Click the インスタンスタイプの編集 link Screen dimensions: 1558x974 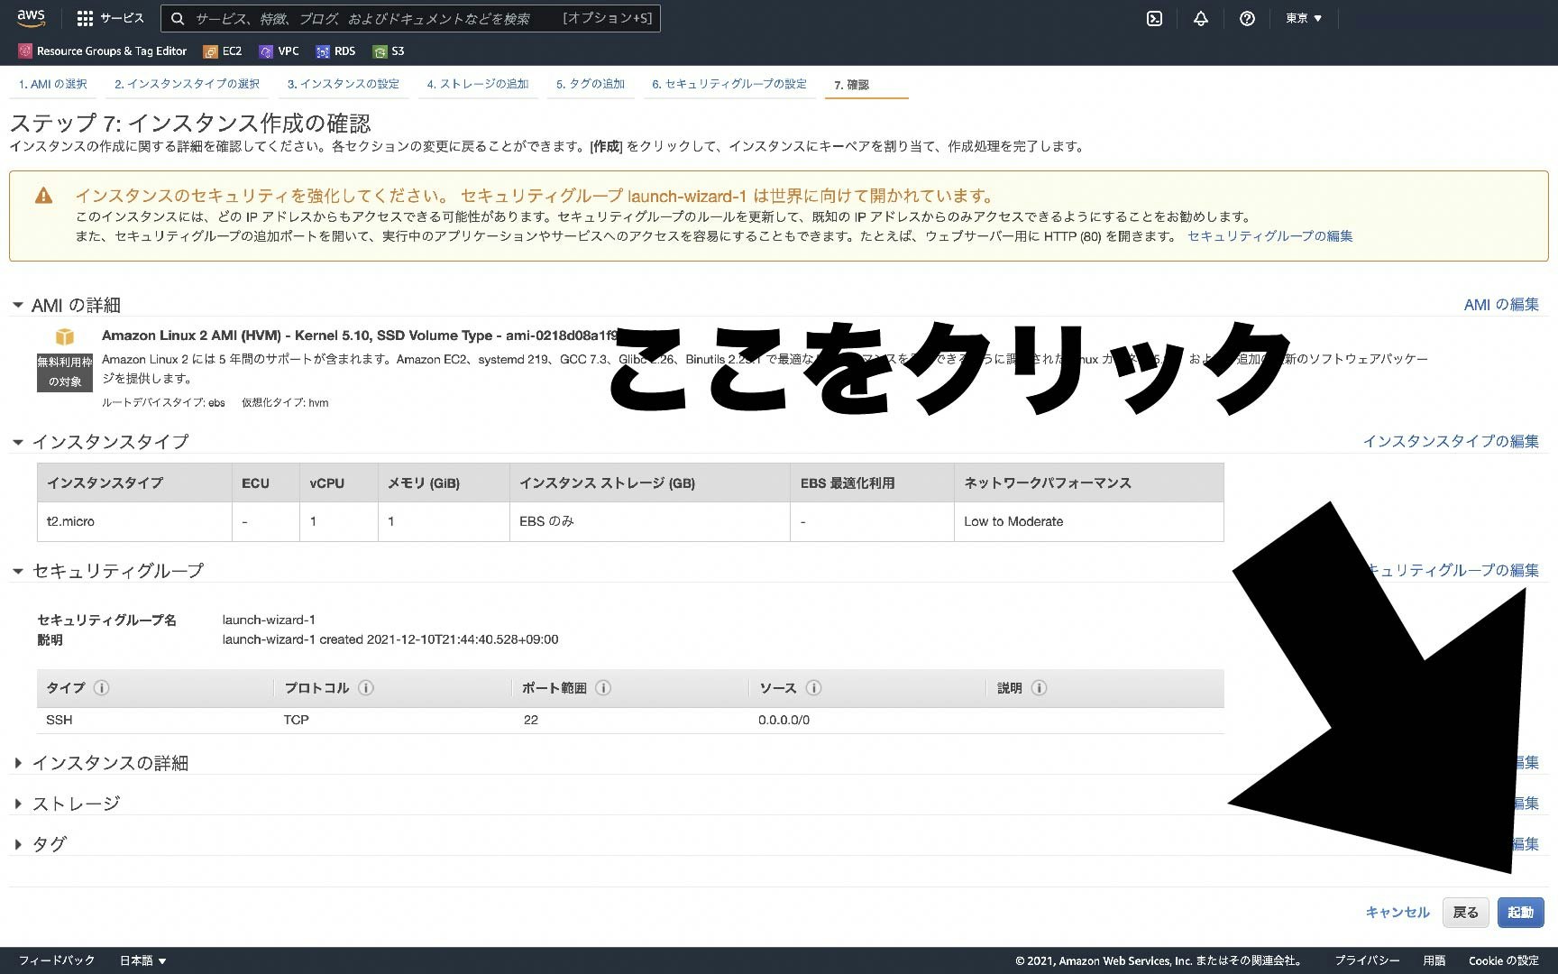[x=1451, y=441]
